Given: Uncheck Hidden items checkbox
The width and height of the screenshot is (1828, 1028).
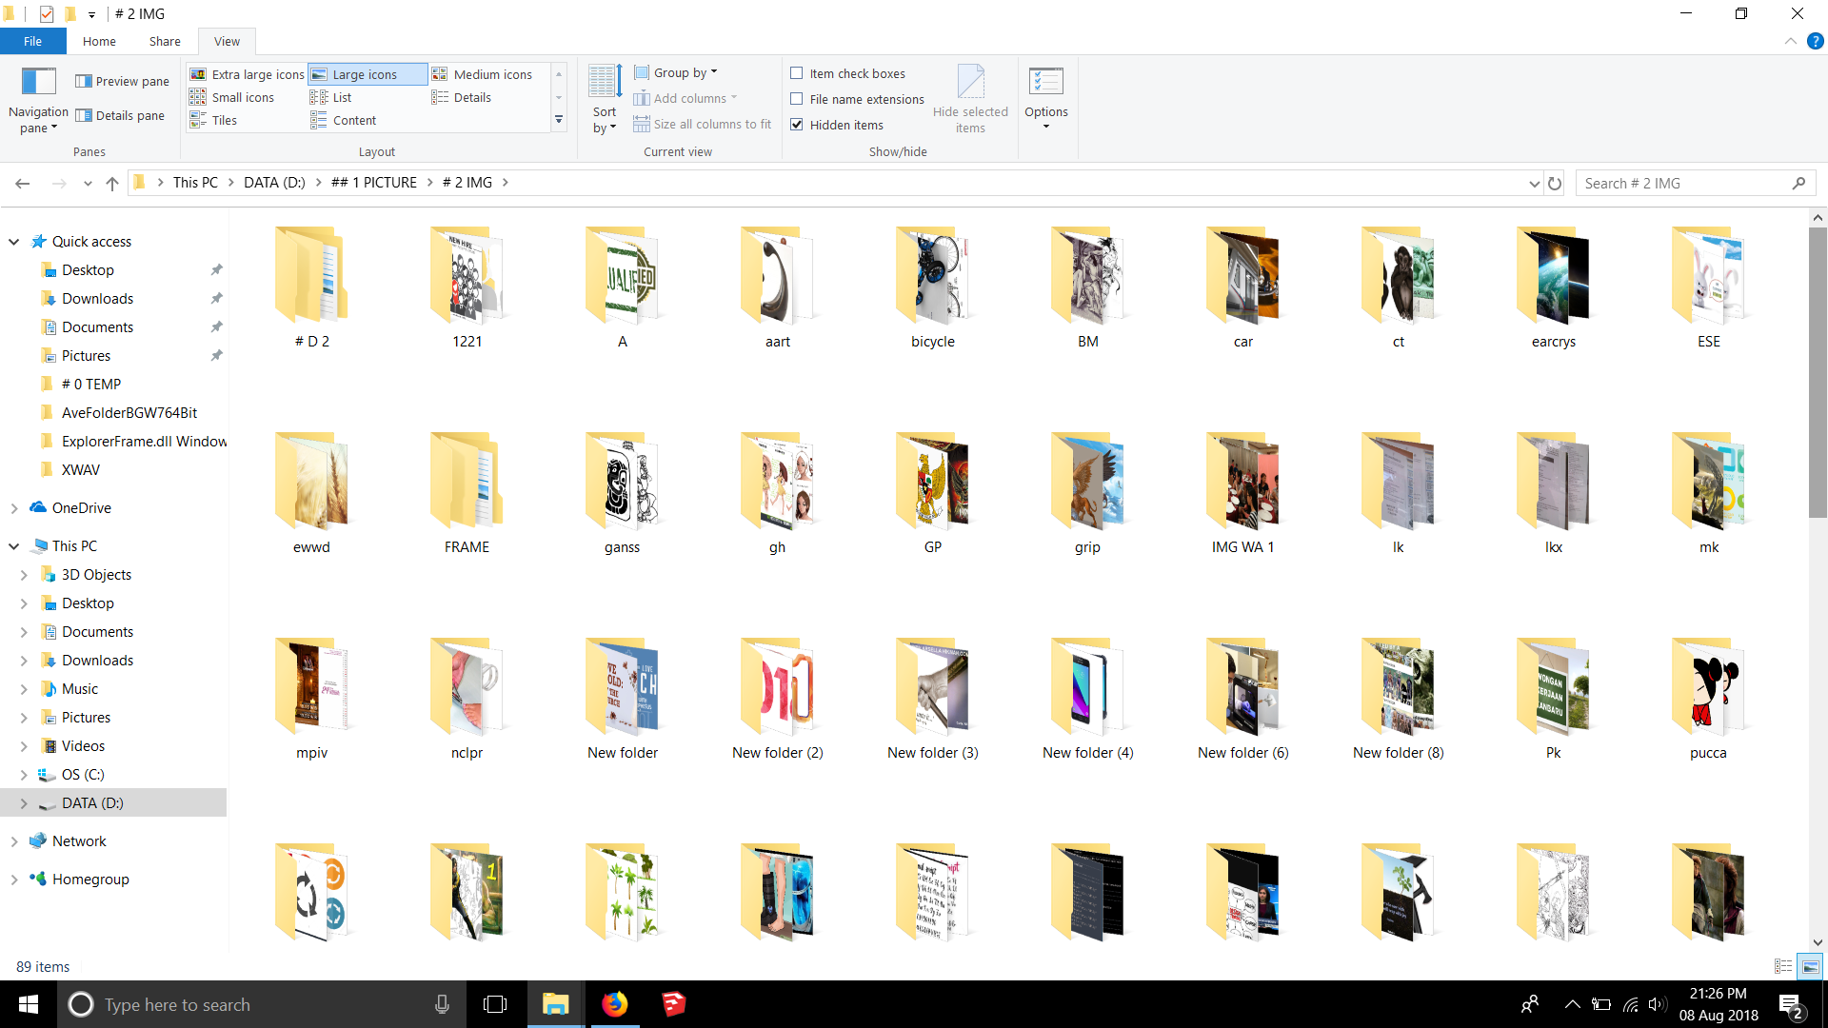Looking at the screenshot, I should point(797,125).
